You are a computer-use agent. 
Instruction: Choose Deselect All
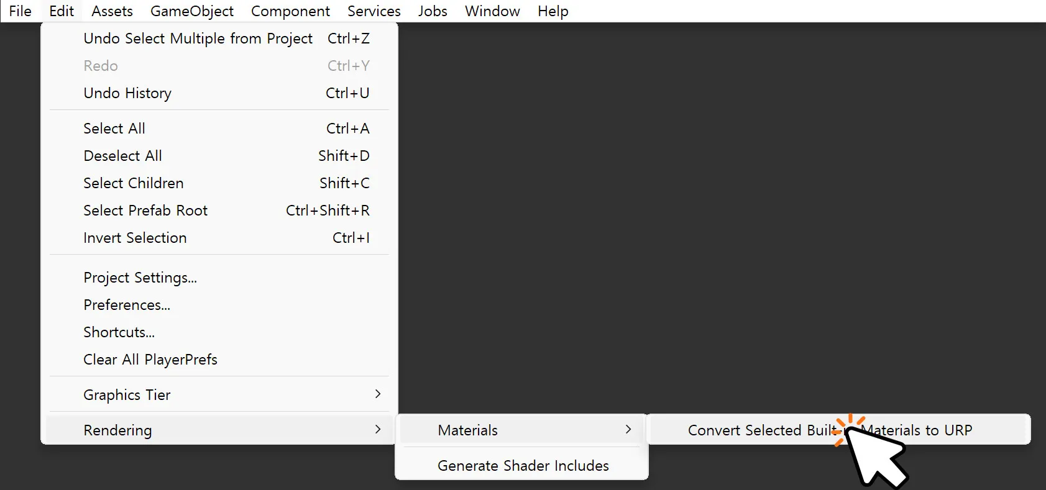pos(122,155)
